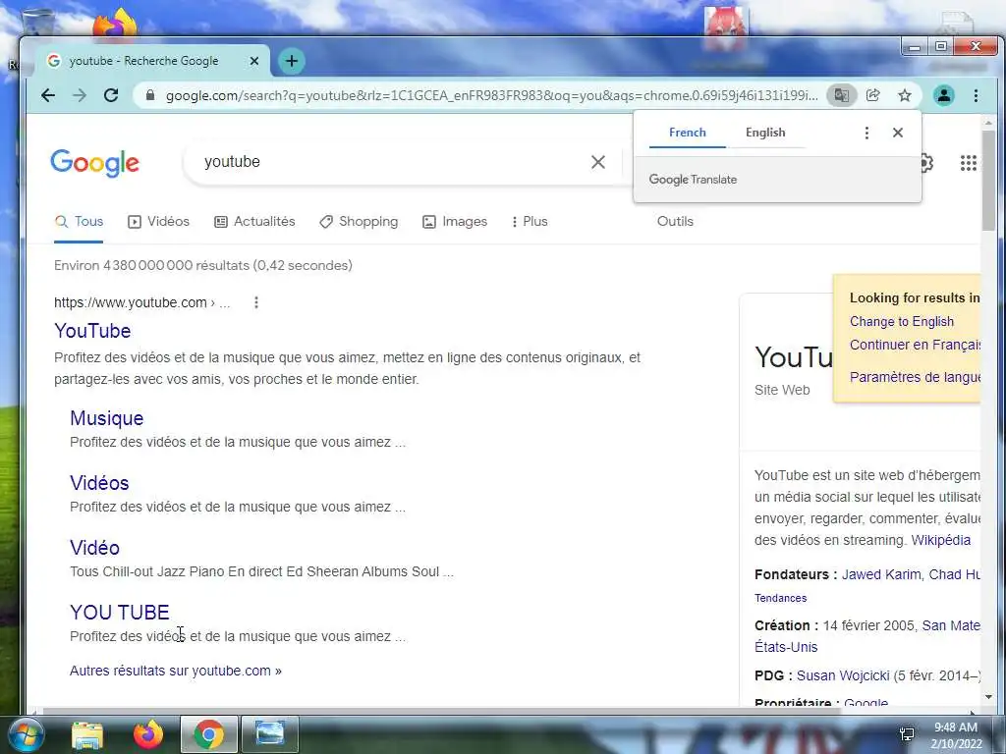Viewport: 1006px width, 754px height.
Task: Open Firefox from the taskbar
Action: pos(148,734)
